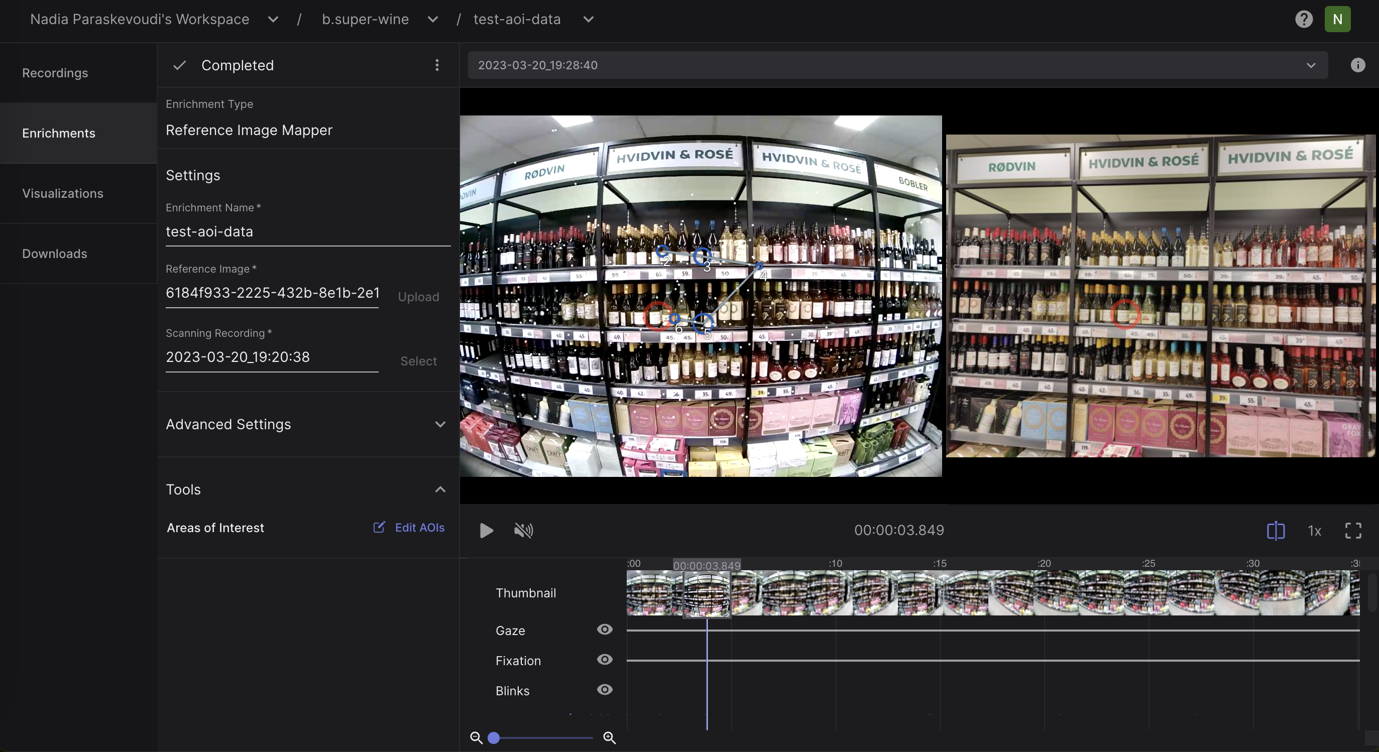Enter fullscreen video mode
The image size is (1379, 752).
coord(1353,531)
